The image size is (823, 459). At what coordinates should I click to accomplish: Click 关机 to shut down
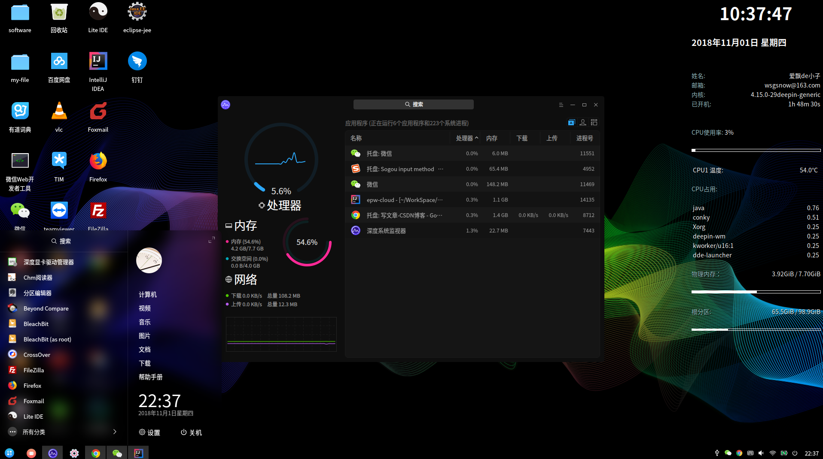tap(191, 432)
